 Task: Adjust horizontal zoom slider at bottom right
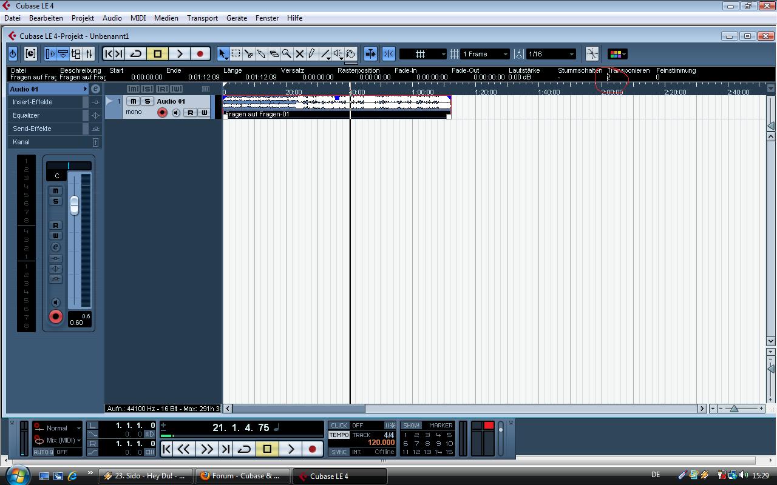pyautogui.click(x=734, y=409)
